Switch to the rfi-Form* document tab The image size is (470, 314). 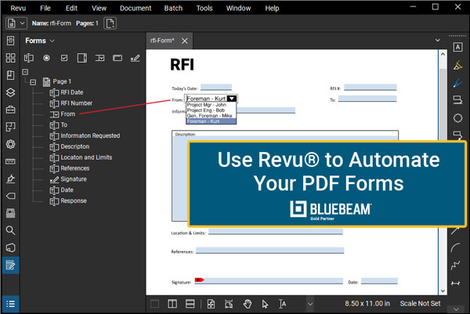162,41
